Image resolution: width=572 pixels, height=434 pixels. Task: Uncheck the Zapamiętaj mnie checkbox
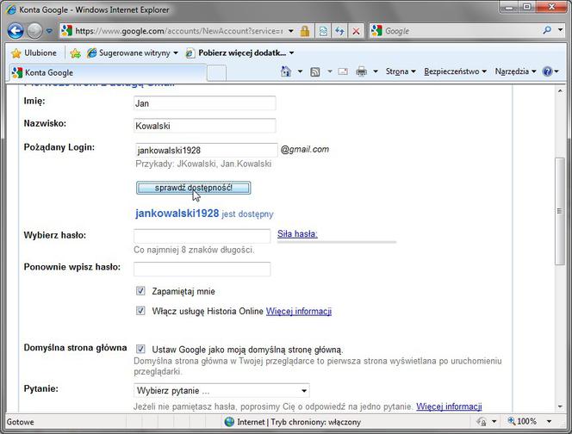140,291
